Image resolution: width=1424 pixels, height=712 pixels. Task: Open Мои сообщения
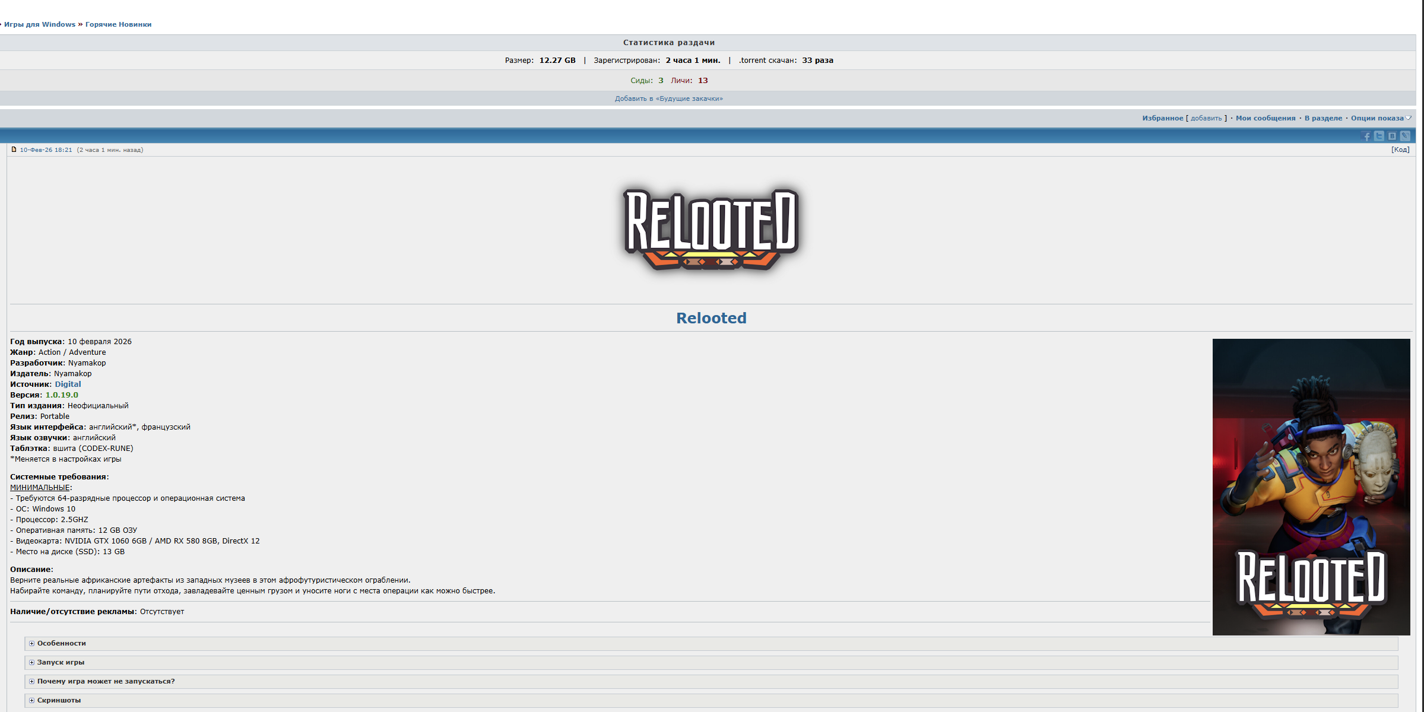point(1266,118)
